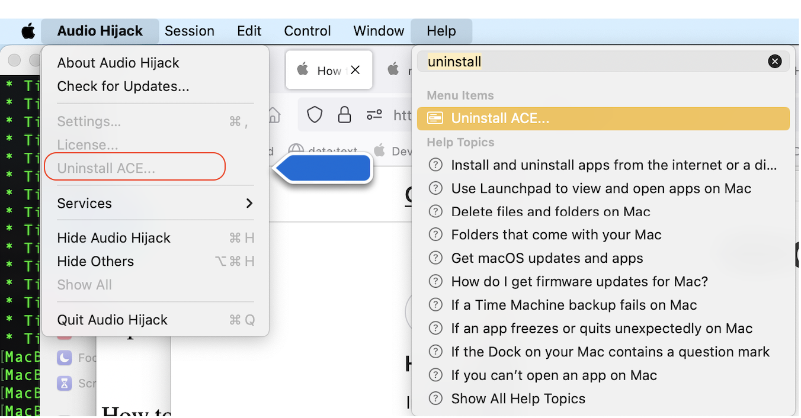Select Uninstall ACE... help search result
The width and height of the screenshot is (801, 418).
603,118
